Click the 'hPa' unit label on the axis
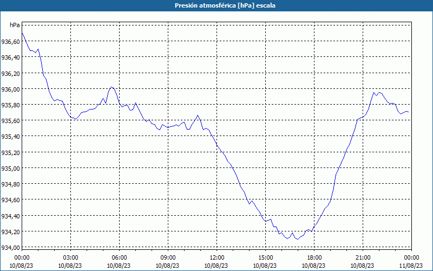 click(15, 25)
